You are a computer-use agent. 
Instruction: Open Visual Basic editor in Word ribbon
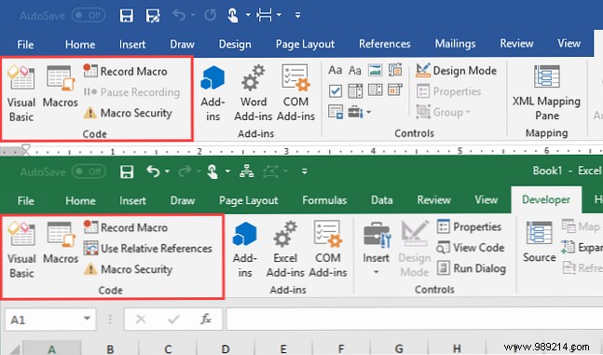[x=21, y=93]
